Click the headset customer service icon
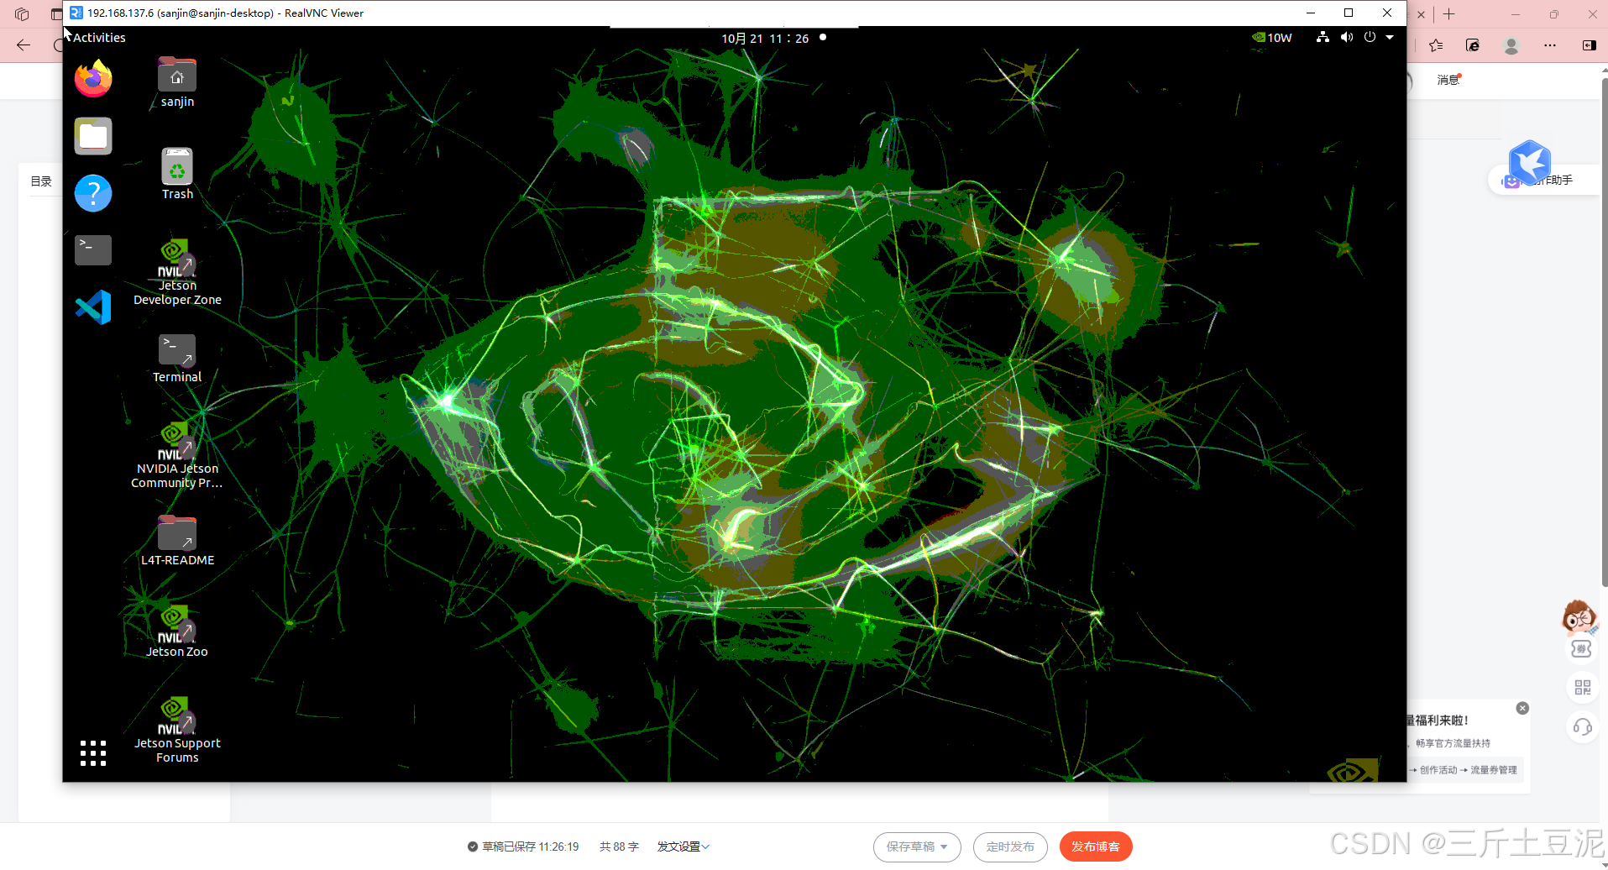This screenshot has width=1608, height=870. point(1583,727)
